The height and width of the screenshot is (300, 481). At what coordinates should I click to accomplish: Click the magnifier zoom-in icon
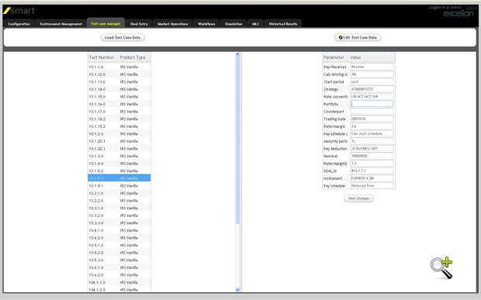coord(441,267)
